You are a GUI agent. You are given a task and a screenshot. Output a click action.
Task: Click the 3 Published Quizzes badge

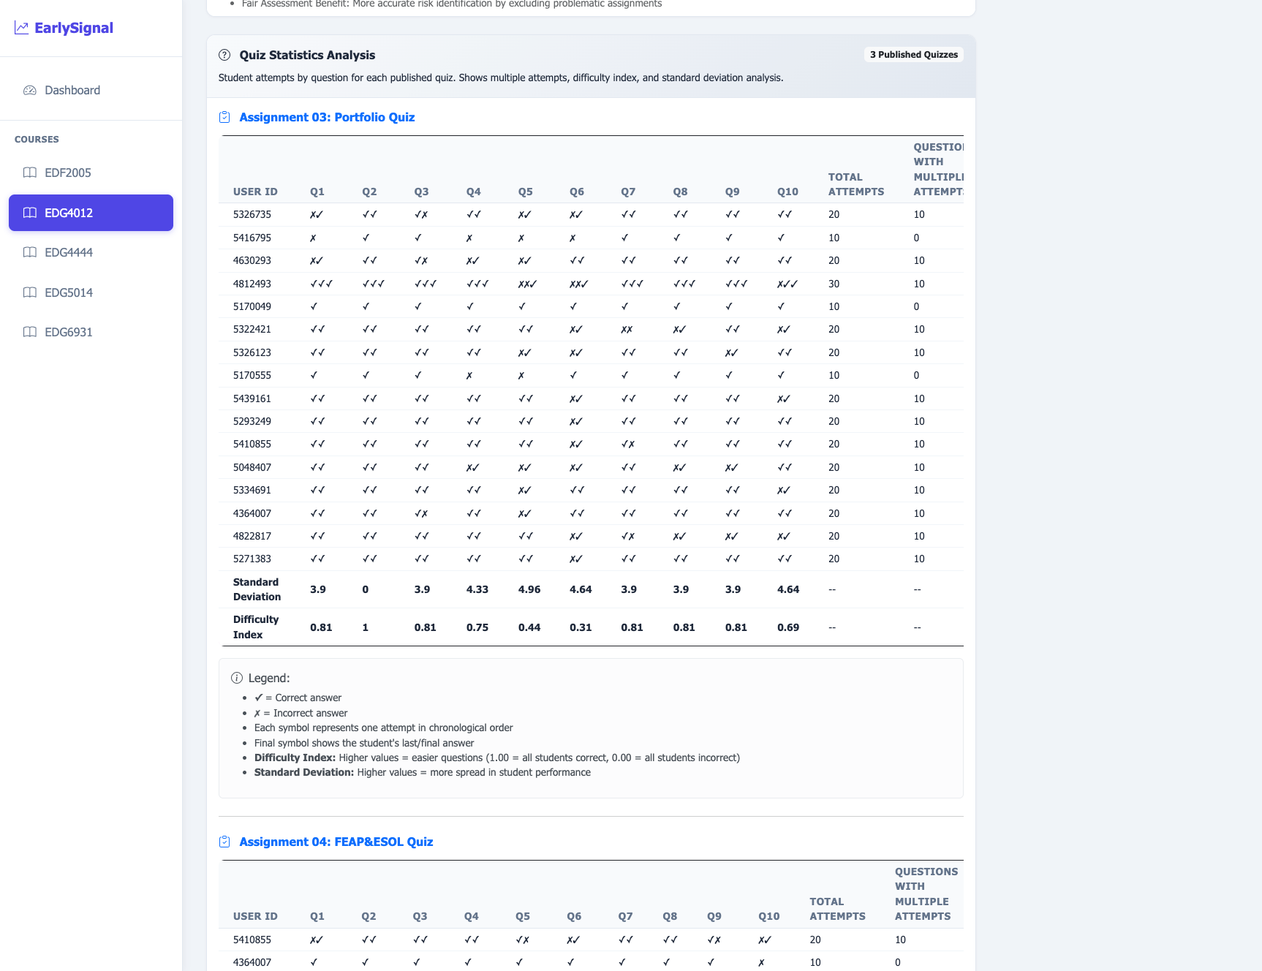tap(913, 55)
